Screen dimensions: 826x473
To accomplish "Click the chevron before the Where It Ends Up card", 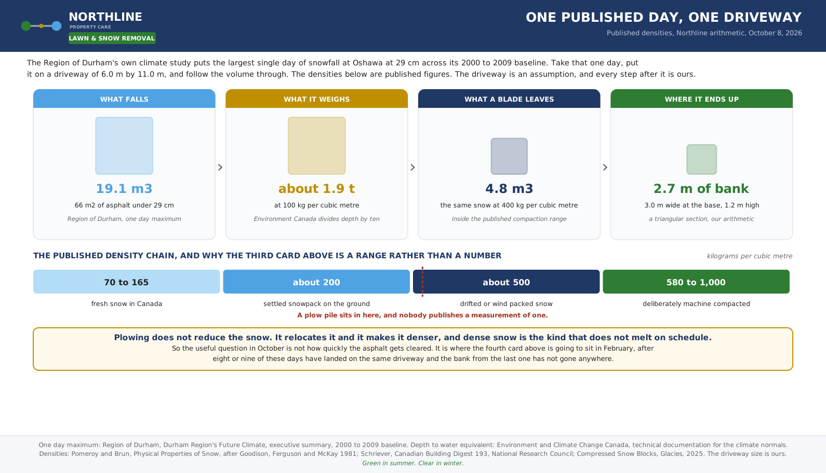I will (x=605, y=168).
